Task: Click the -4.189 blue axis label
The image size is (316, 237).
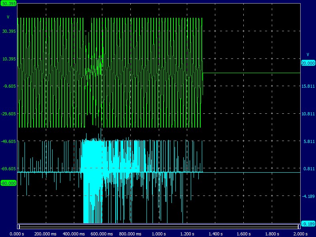Action: click(x=308, y=196)
